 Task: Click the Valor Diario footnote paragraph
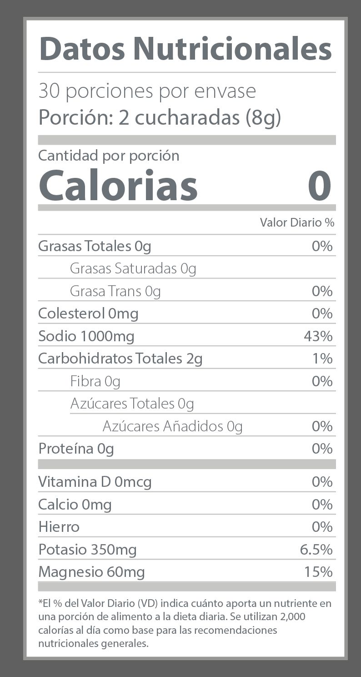pyautogui.click(x=185, y=623)
